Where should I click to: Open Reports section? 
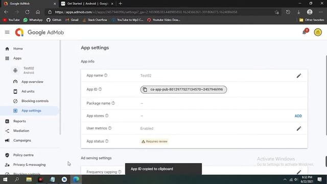(19, 121)
